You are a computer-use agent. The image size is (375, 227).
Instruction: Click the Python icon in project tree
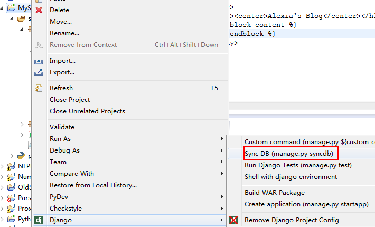point(21,156)
